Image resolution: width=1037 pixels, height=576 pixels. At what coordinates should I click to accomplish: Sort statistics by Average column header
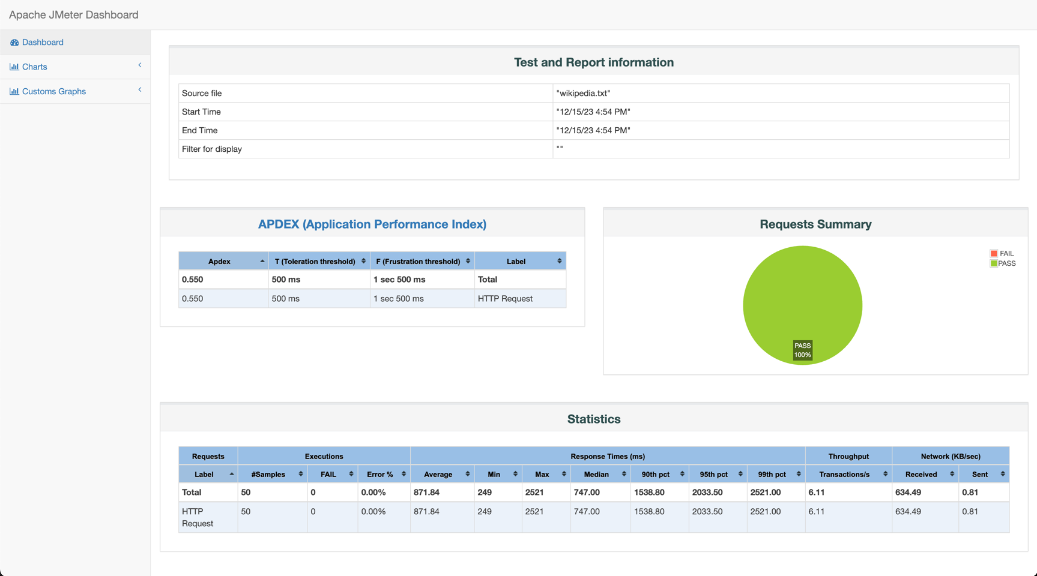[438, 475]
